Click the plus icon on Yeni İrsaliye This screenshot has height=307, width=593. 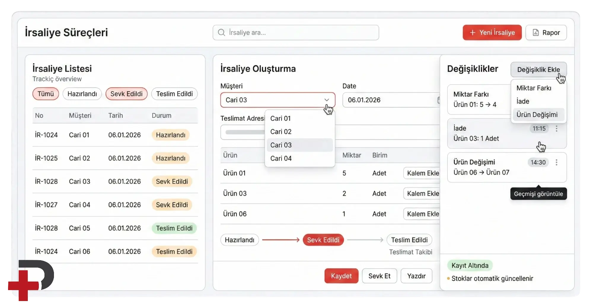click(473, 33)
